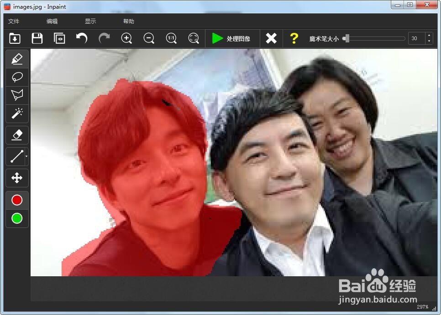Clear the current selection mask
Viewport: 441px width, 315px height.
pos(271,38)
